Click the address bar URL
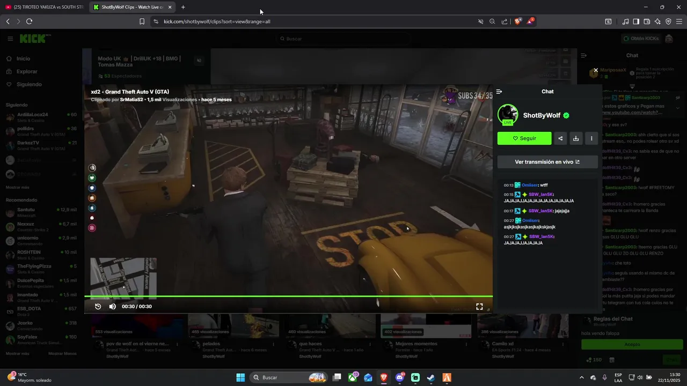Viewport: 687px width, 386px height. (x=217, y=21)
